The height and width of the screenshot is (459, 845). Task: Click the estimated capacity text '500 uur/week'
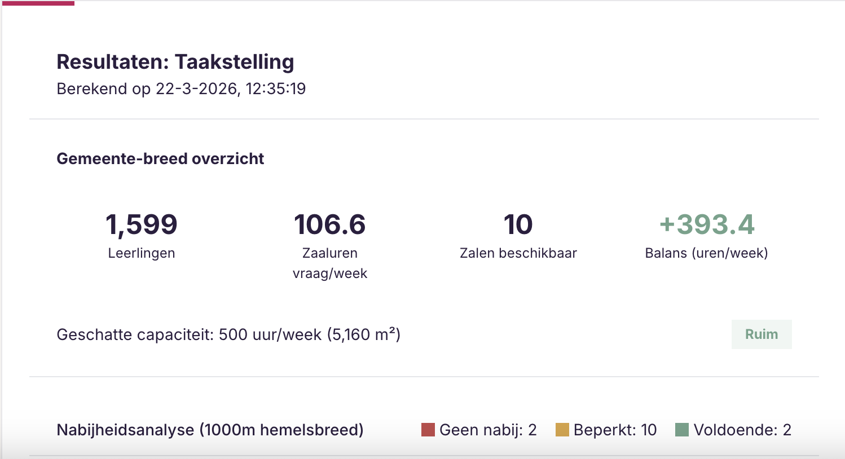point(271,334)
